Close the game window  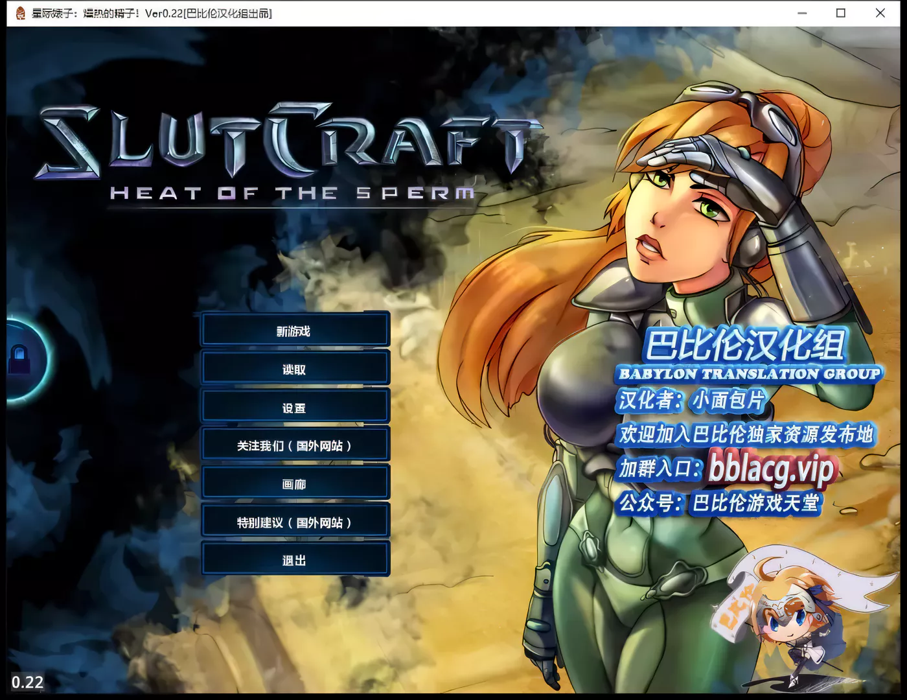880,13
